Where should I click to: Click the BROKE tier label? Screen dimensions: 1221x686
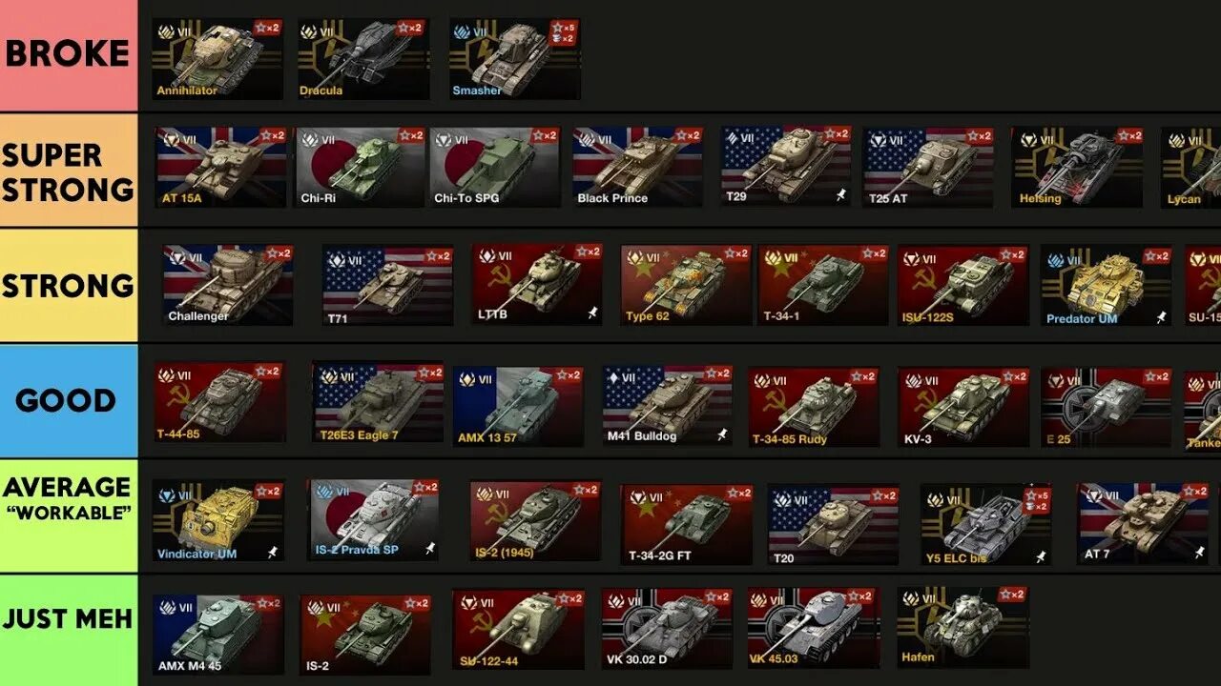(x=69, y=54)
